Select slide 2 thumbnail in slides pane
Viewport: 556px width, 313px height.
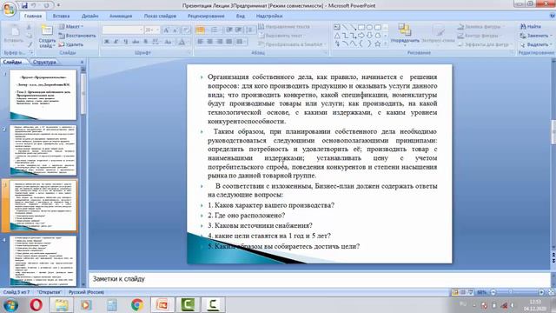43,150
